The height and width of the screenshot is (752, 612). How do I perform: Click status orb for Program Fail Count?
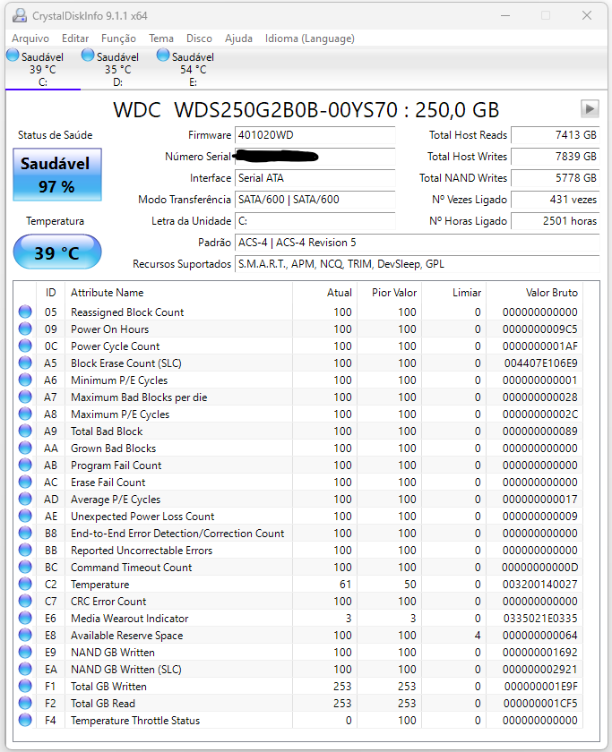[25, 465]
